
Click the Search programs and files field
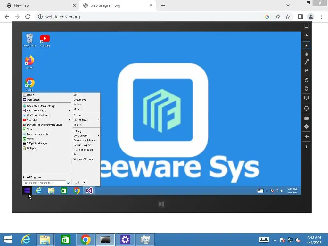pos(44,183)
